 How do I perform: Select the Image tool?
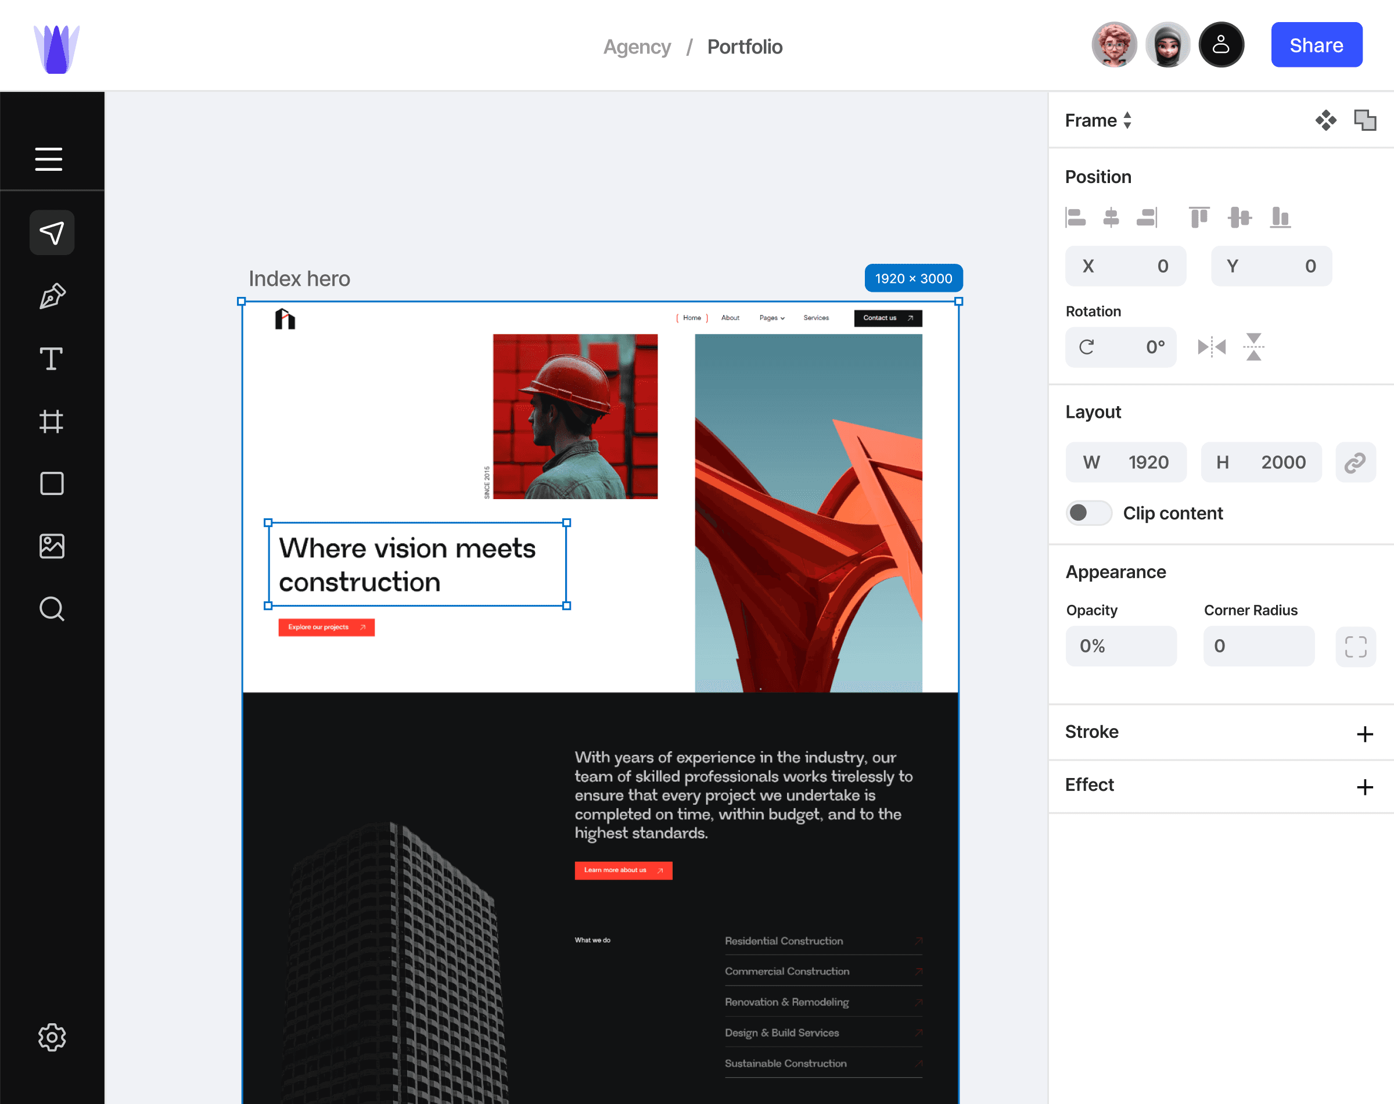tap(52, 546)
